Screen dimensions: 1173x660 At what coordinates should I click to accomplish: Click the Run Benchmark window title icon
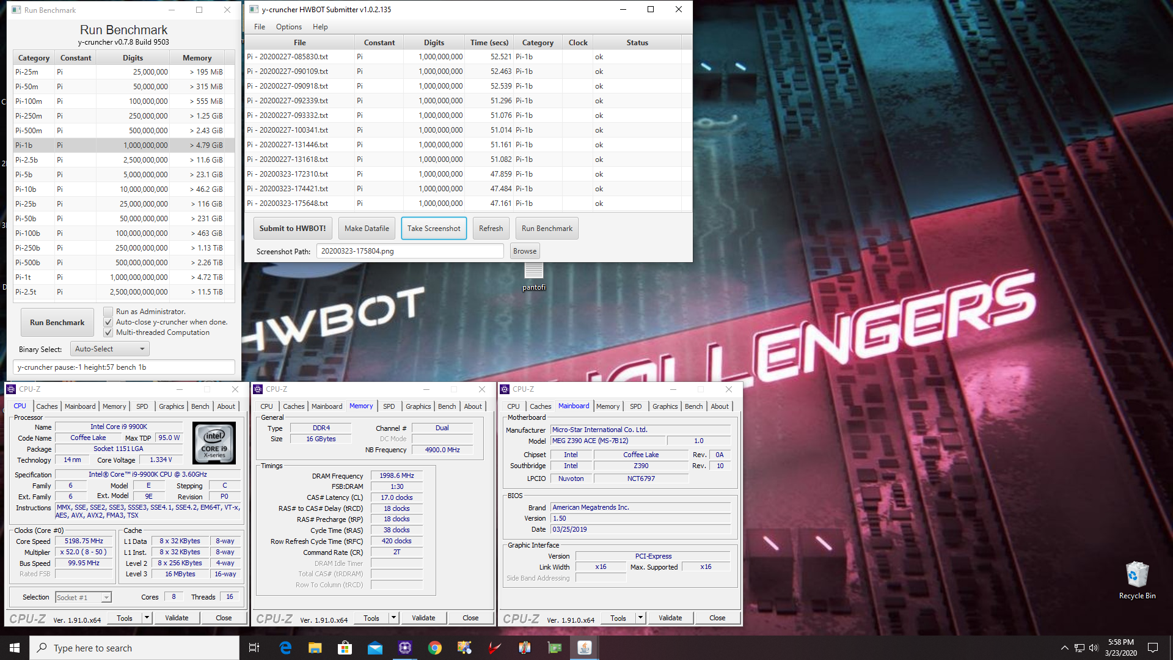coord(16,10)
